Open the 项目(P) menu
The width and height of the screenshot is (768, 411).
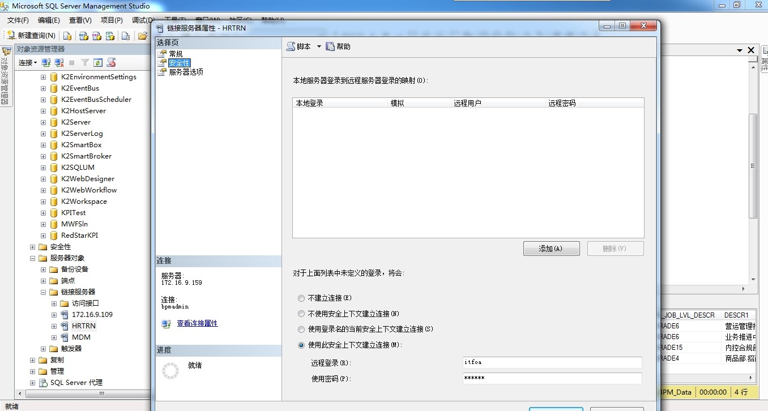[x=112, y=20]
